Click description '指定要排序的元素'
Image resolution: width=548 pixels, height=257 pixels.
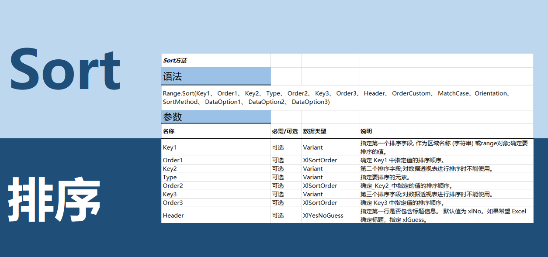446,177
